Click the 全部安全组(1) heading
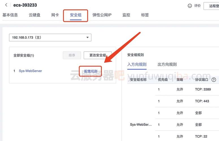 24,56
